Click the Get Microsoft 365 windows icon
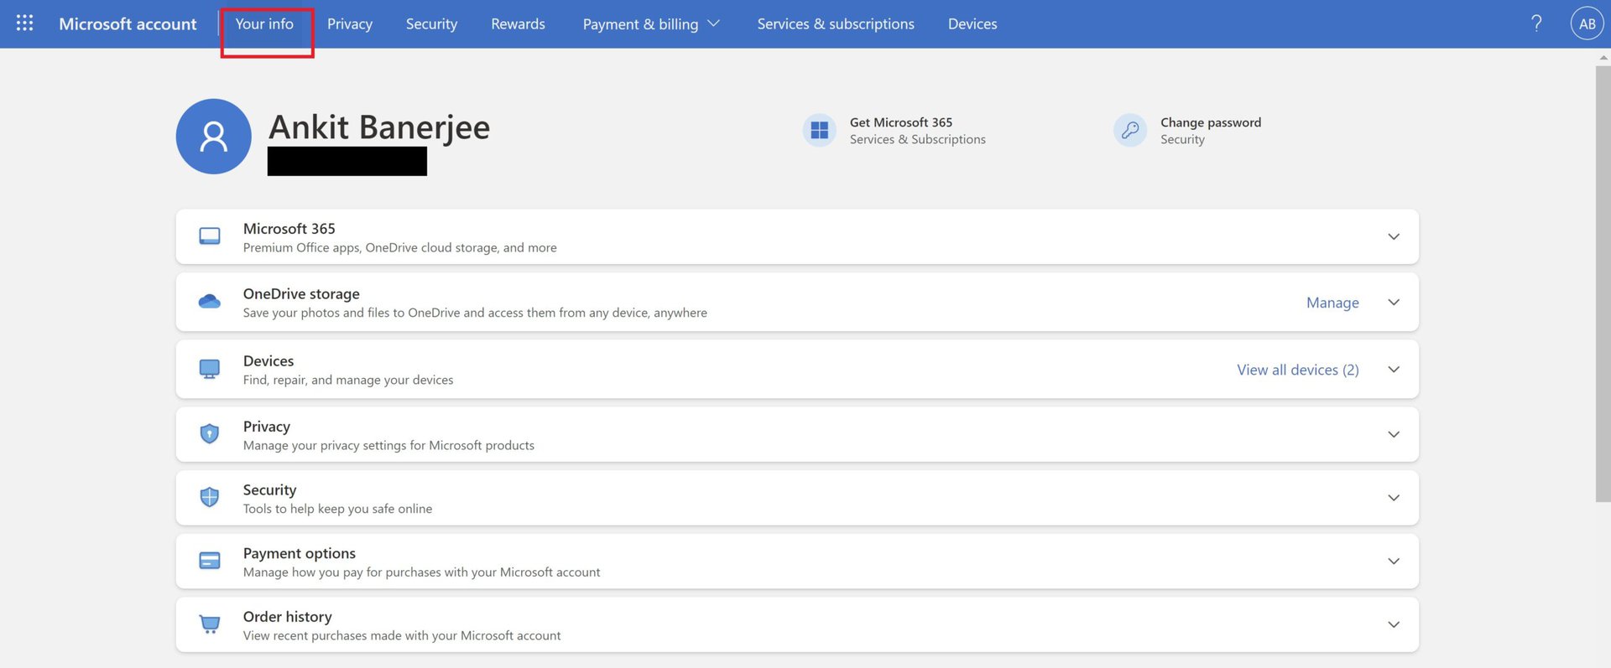This screenshot has height=668, width=1611. (x=819, y=130)
